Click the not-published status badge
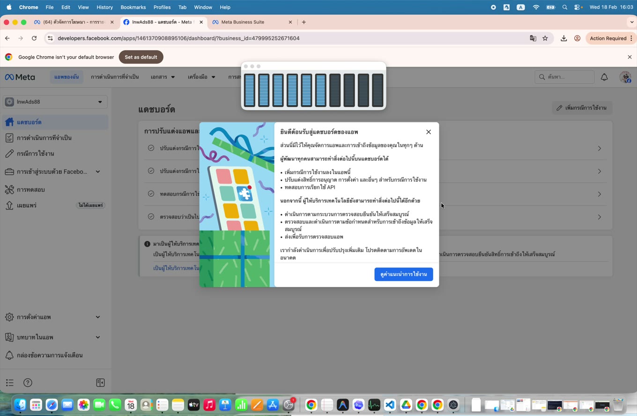Viewport: 637px width, 416px height. (91, 206)
